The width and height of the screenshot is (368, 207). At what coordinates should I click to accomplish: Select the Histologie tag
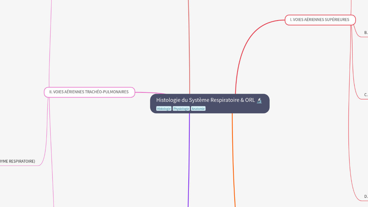tap(164, 109)
